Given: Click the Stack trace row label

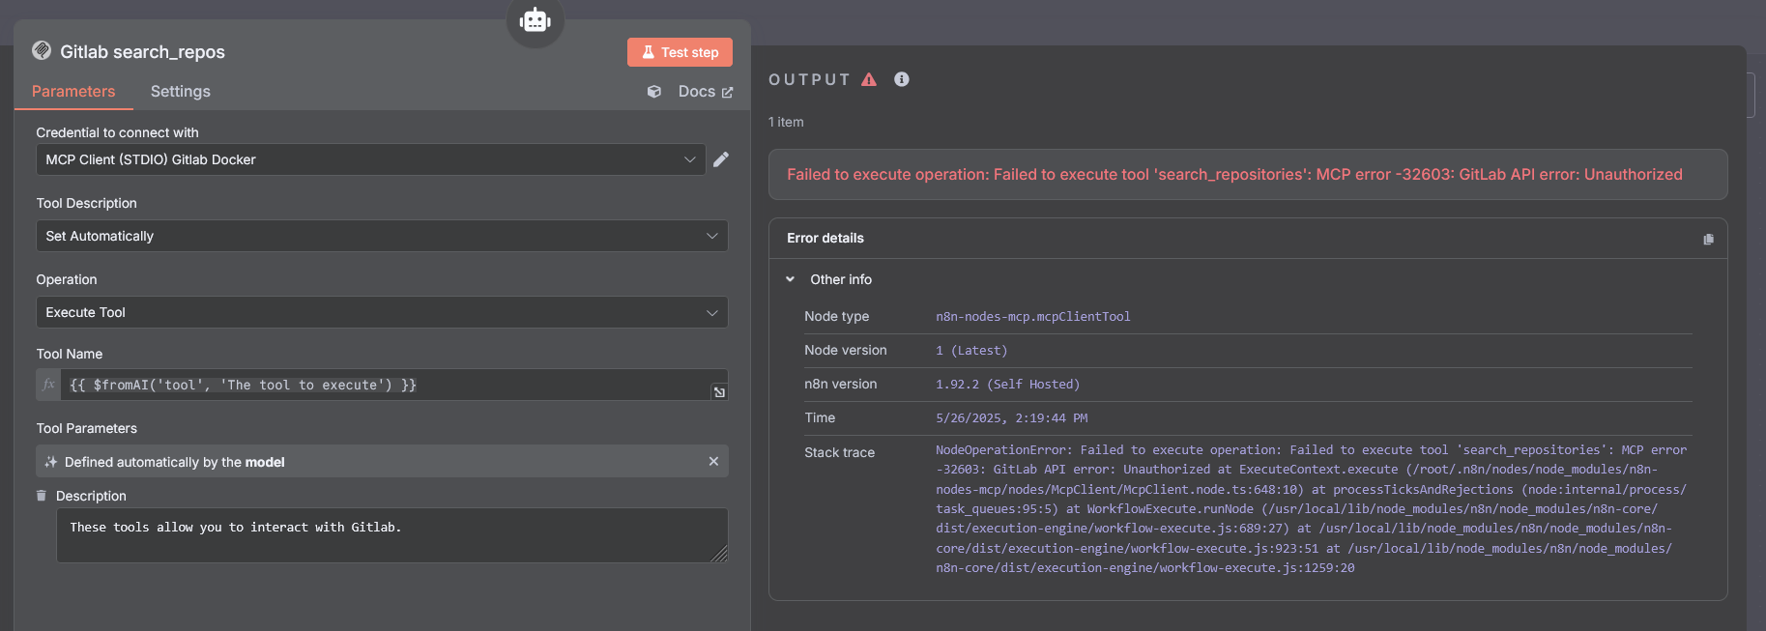Looking at the screenshot, I should pos(839,452).
